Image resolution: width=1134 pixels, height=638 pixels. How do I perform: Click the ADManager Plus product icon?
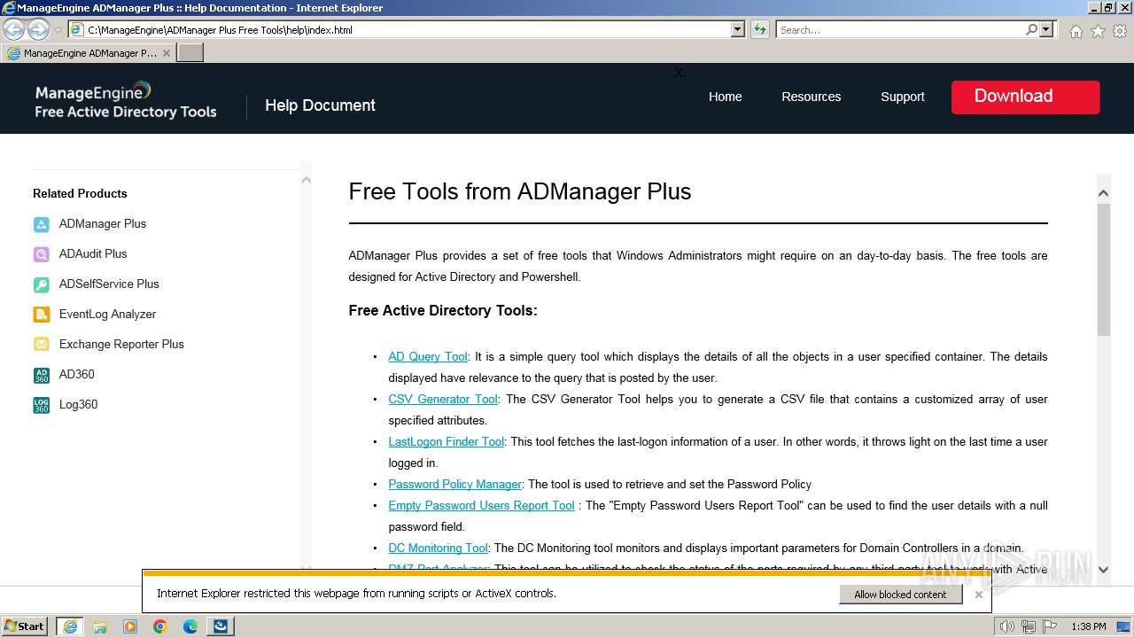42,224
